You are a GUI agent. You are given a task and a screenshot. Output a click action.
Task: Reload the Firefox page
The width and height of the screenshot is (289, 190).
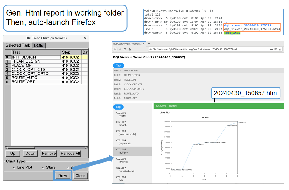point(125,49)
